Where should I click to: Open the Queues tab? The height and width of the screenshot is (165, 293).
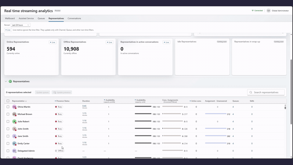41,18
